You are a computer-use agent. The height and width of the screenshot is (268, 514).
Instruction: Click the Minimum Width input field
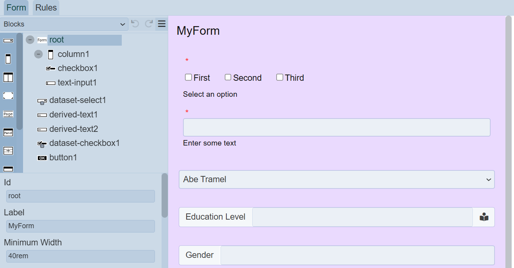click(x=80, y=256)
